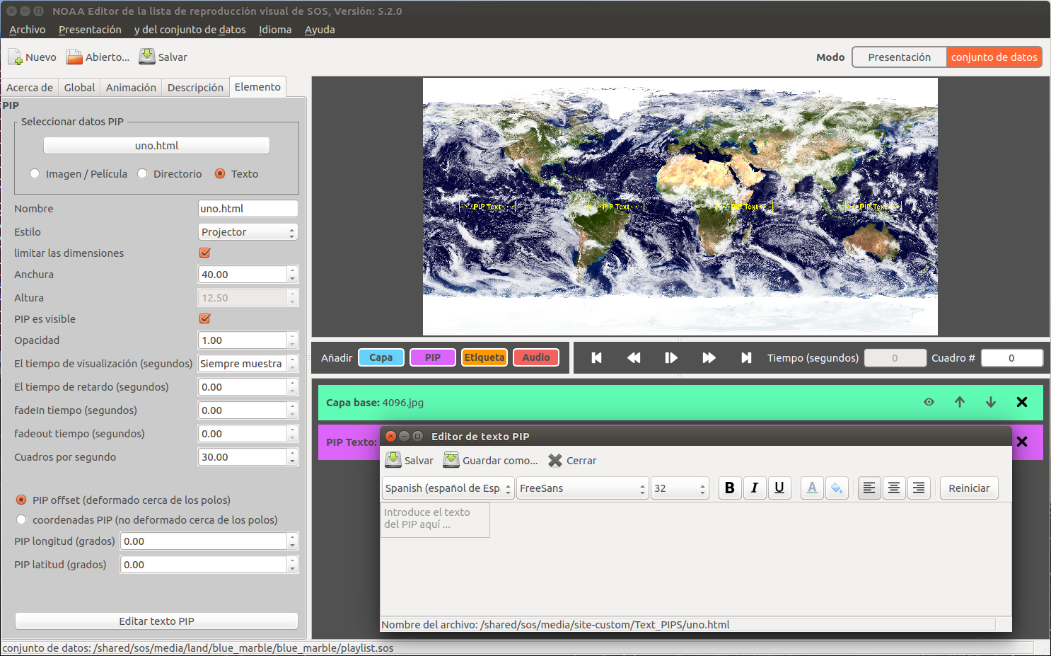
Task: Add an Audio element
Action: [536, 357]
